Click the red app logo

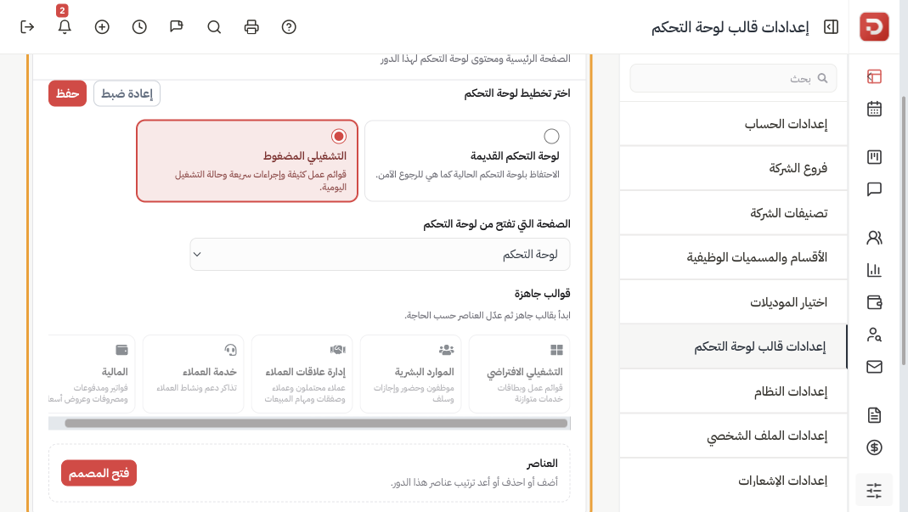click(874, 26)
